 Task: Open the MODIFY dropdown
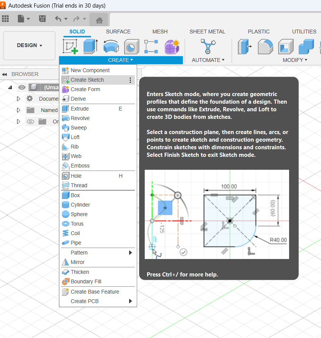click(295, 60)
